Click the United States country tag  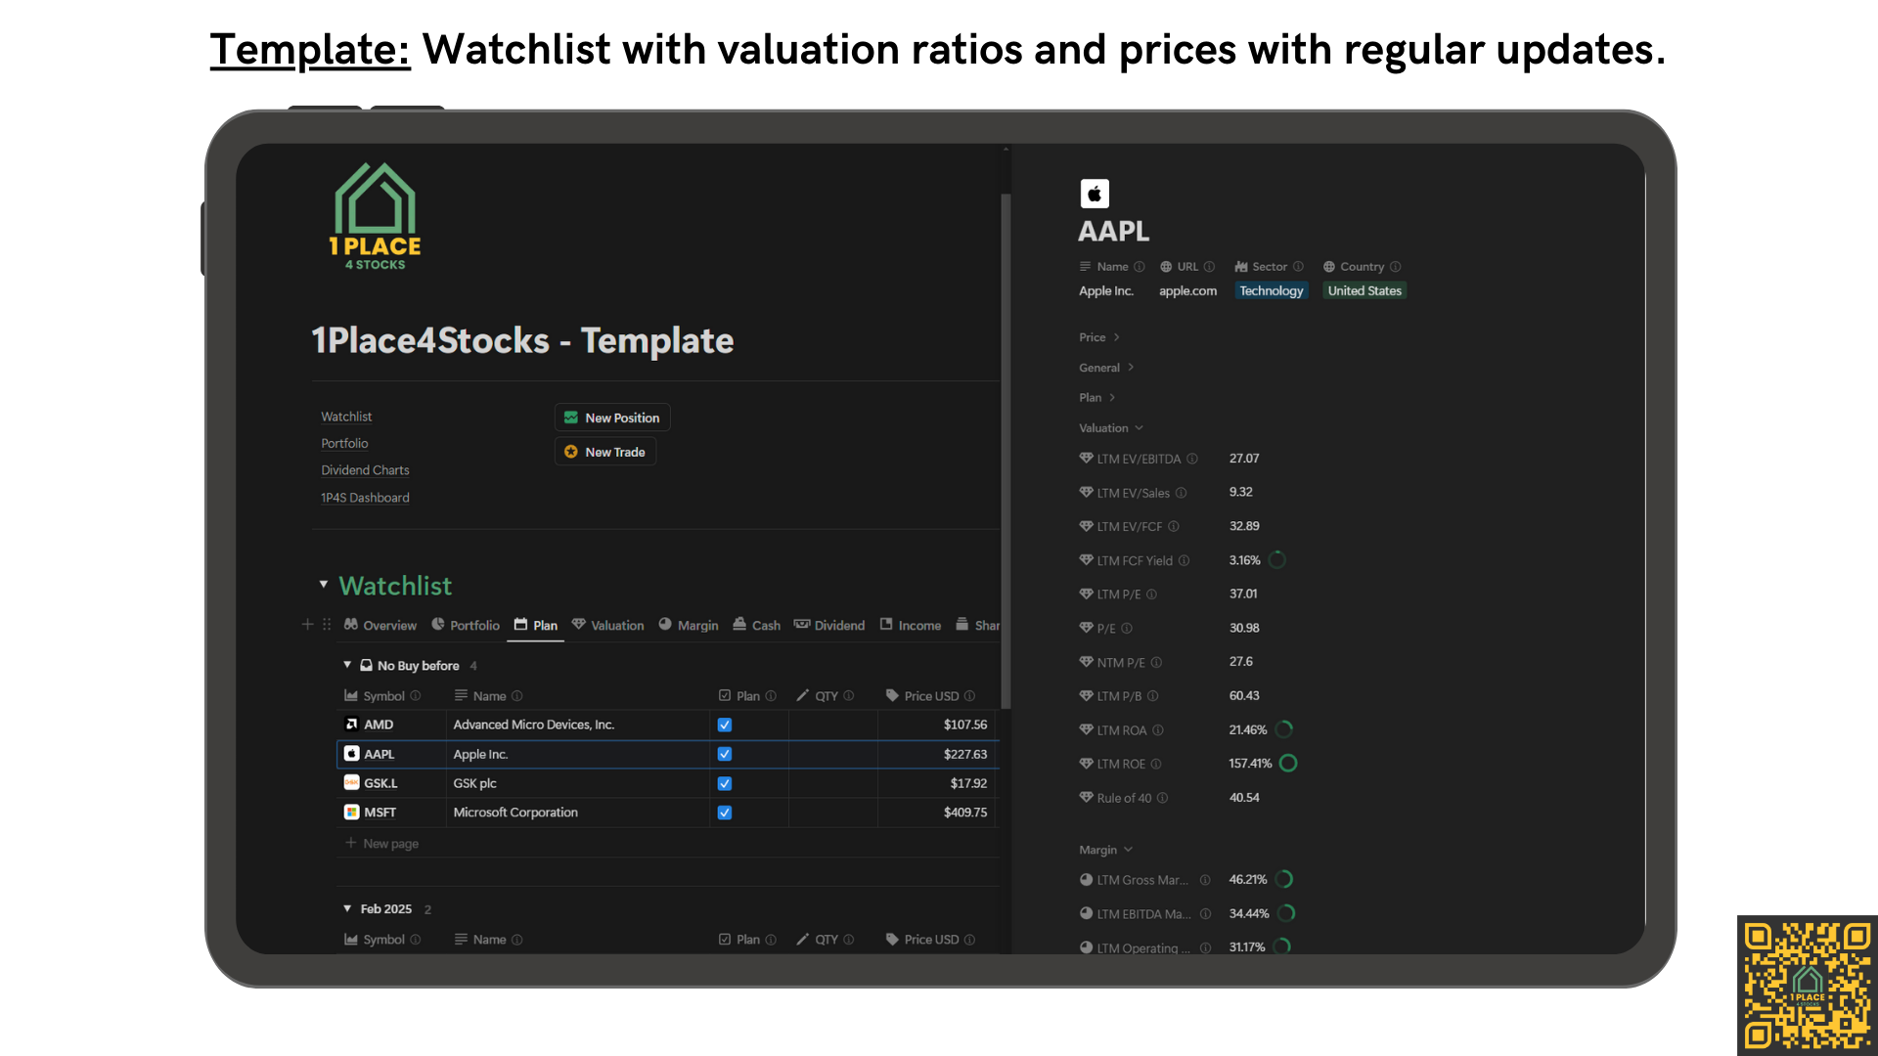point(1364,290)
